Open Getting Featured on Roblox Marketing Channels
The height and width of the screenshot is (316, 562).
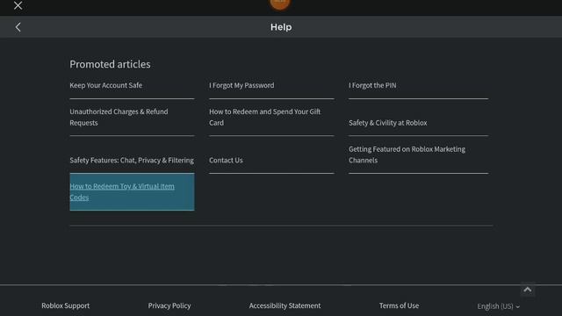coord(407,154)
